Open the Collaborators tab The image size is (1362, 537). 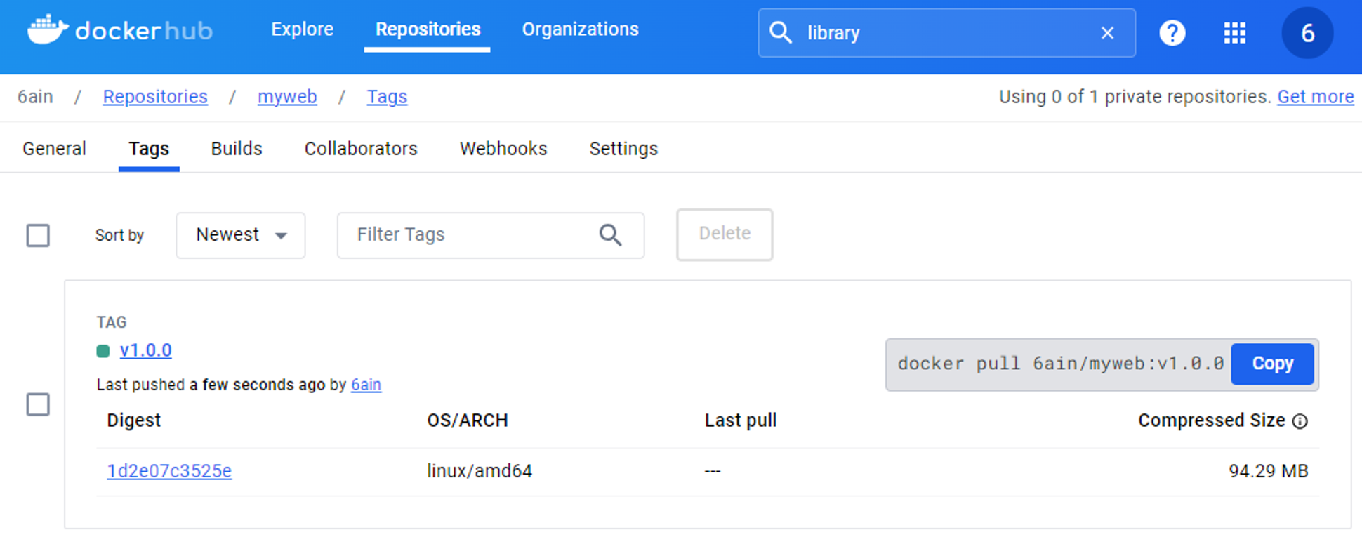click(x=361, y=149)
